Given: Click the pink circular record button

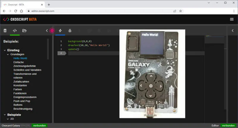Looking at the screenshot, I should tap(52, 30).
